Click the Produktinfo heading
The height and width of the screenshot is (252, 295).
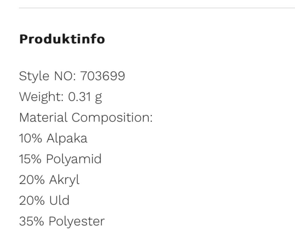click(62, 39)
